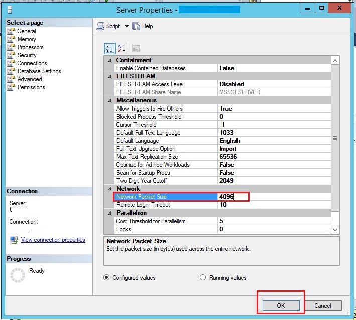The width and height of the screenshot is (356, 320).
Task: Click the Script button label
Action: [113, 26]
